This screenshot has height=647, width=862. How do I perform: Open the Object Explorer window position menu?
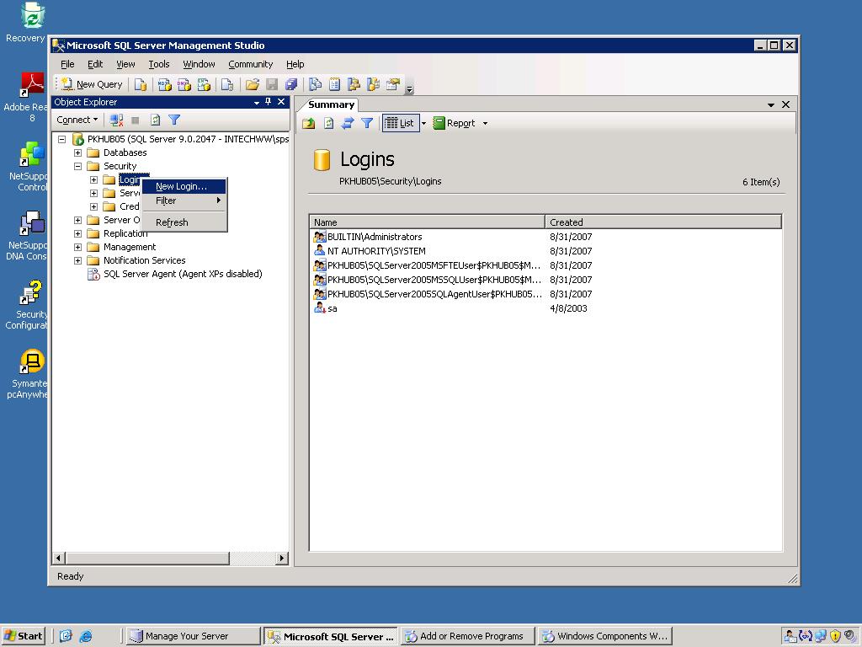[x=256, y=102]
